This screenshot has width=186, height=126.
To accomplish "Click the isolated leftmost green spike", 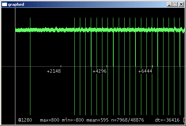I will (30, 66).
